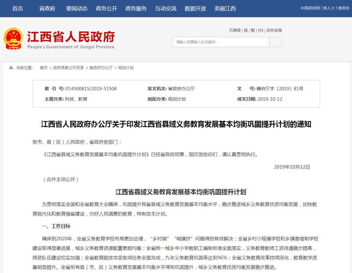Viewport: 352px width, 273px height.
Task: Click the national emblem logo
Action: pos(13,39)
